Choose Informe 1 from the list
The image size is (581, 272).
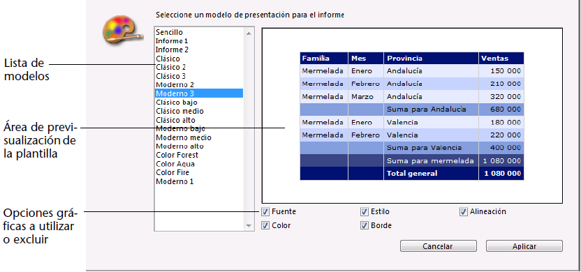click(172, 40)
